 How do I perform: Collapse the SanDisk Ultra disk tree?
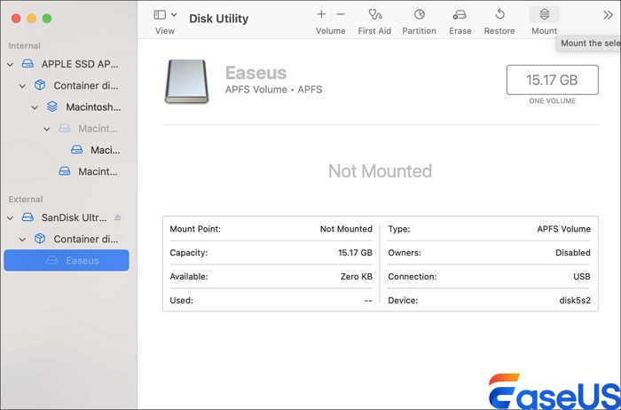(x=10, y=217)
